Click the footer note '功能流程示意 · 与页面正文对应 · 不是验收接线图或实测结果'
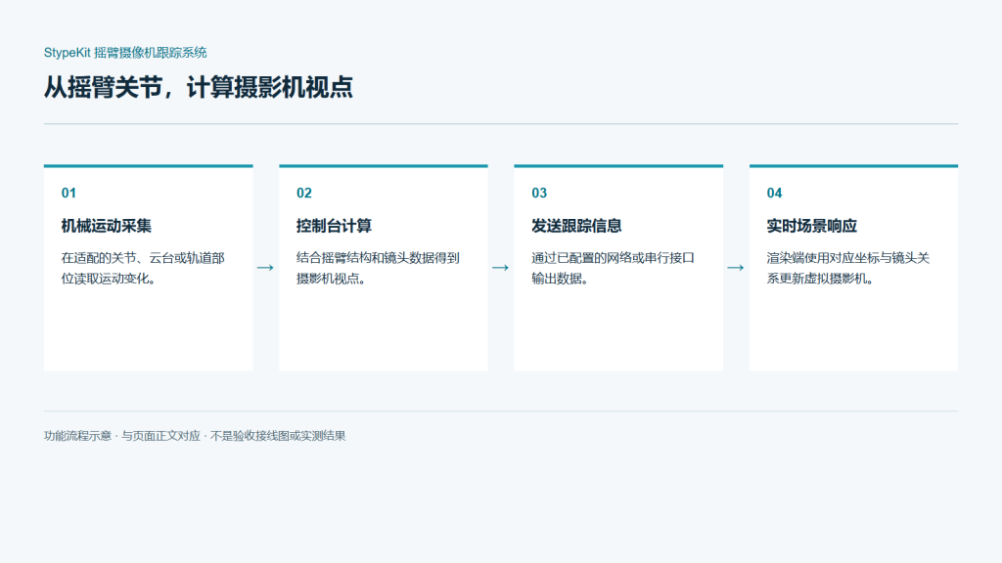 (195, 436)
